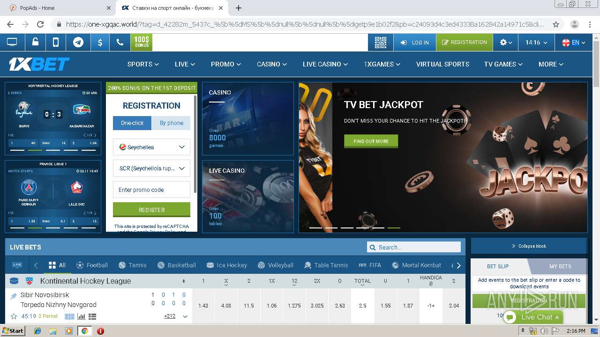Open the 14:16 time zone dropdown
Screen dimensions: 600x337
(x=536, y=42)
